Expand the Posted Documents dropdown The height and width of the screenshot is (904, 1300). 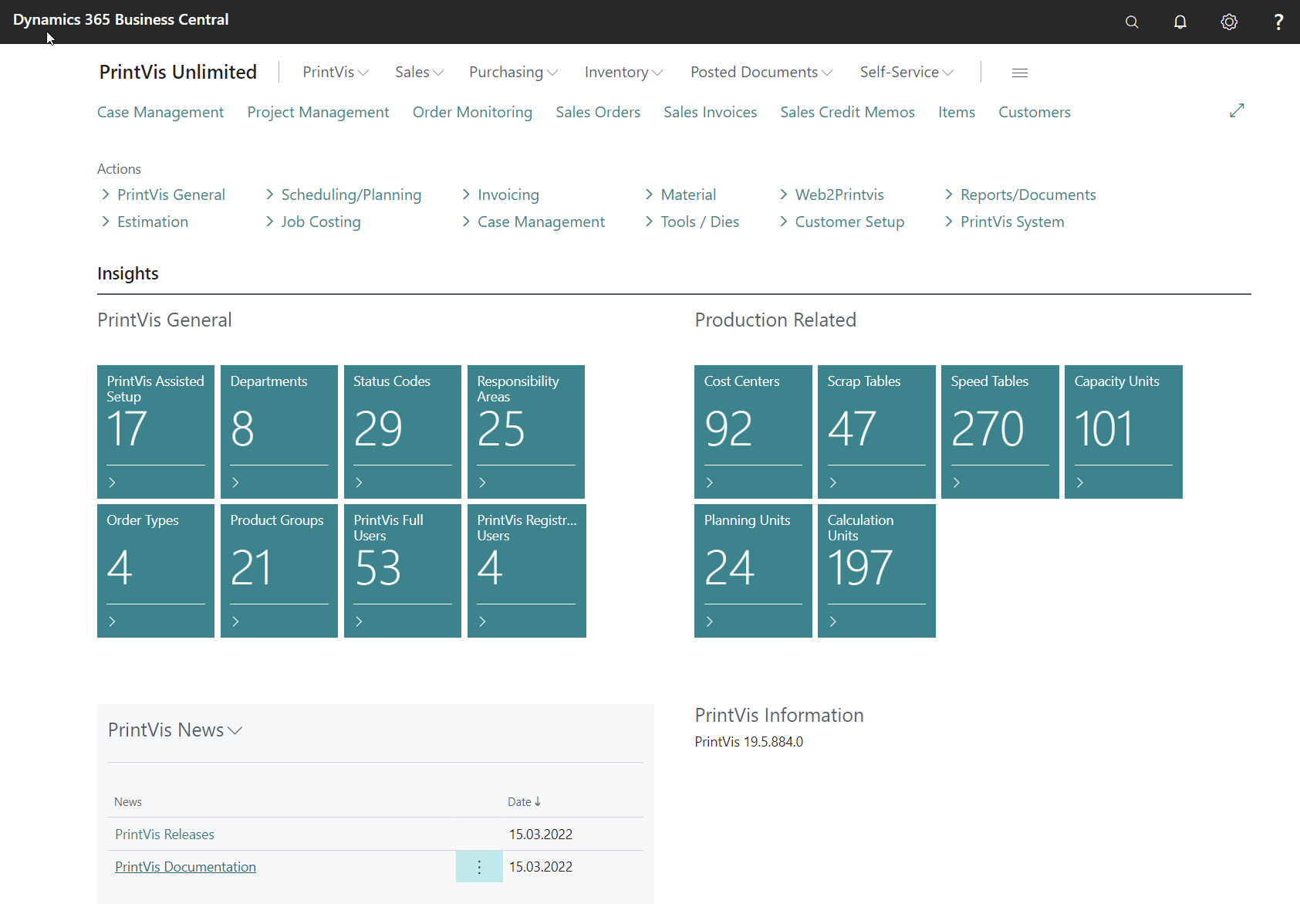tap(761, 72)
